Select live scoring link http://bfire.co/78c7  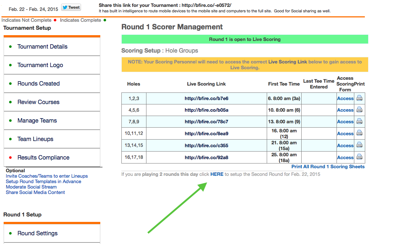click(206, 122)
